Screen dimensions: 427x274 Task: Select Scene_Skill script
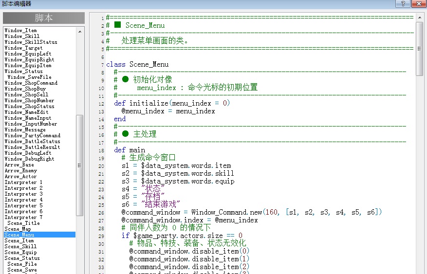pyautogui.click(x=21, y=247)
